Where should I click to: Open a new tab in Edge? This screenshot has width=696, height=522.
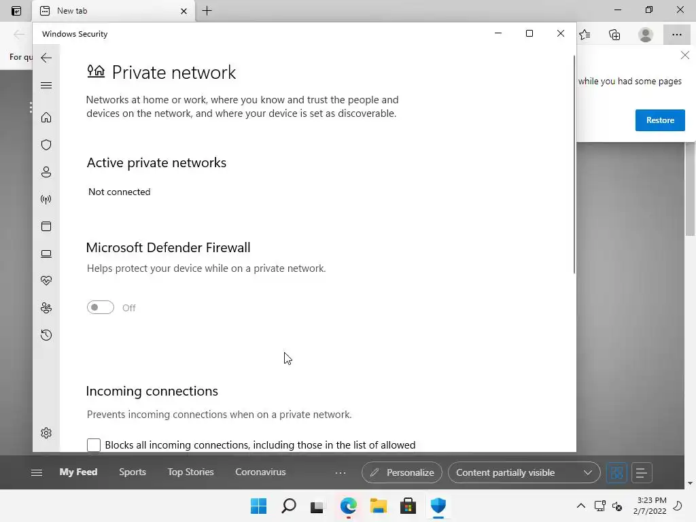click(x=207, y=11)
